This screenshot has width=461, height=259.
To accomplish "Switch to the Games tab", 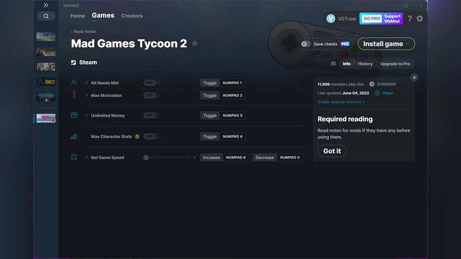I will tap(103, 15).
